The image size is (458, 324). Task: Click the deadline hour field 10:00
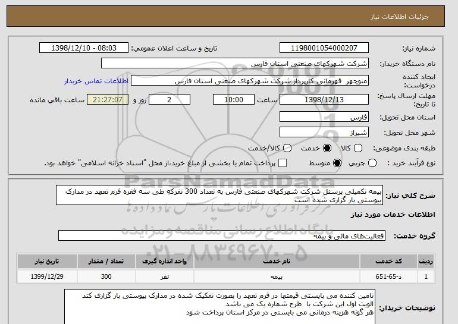(x=234, y=99)
